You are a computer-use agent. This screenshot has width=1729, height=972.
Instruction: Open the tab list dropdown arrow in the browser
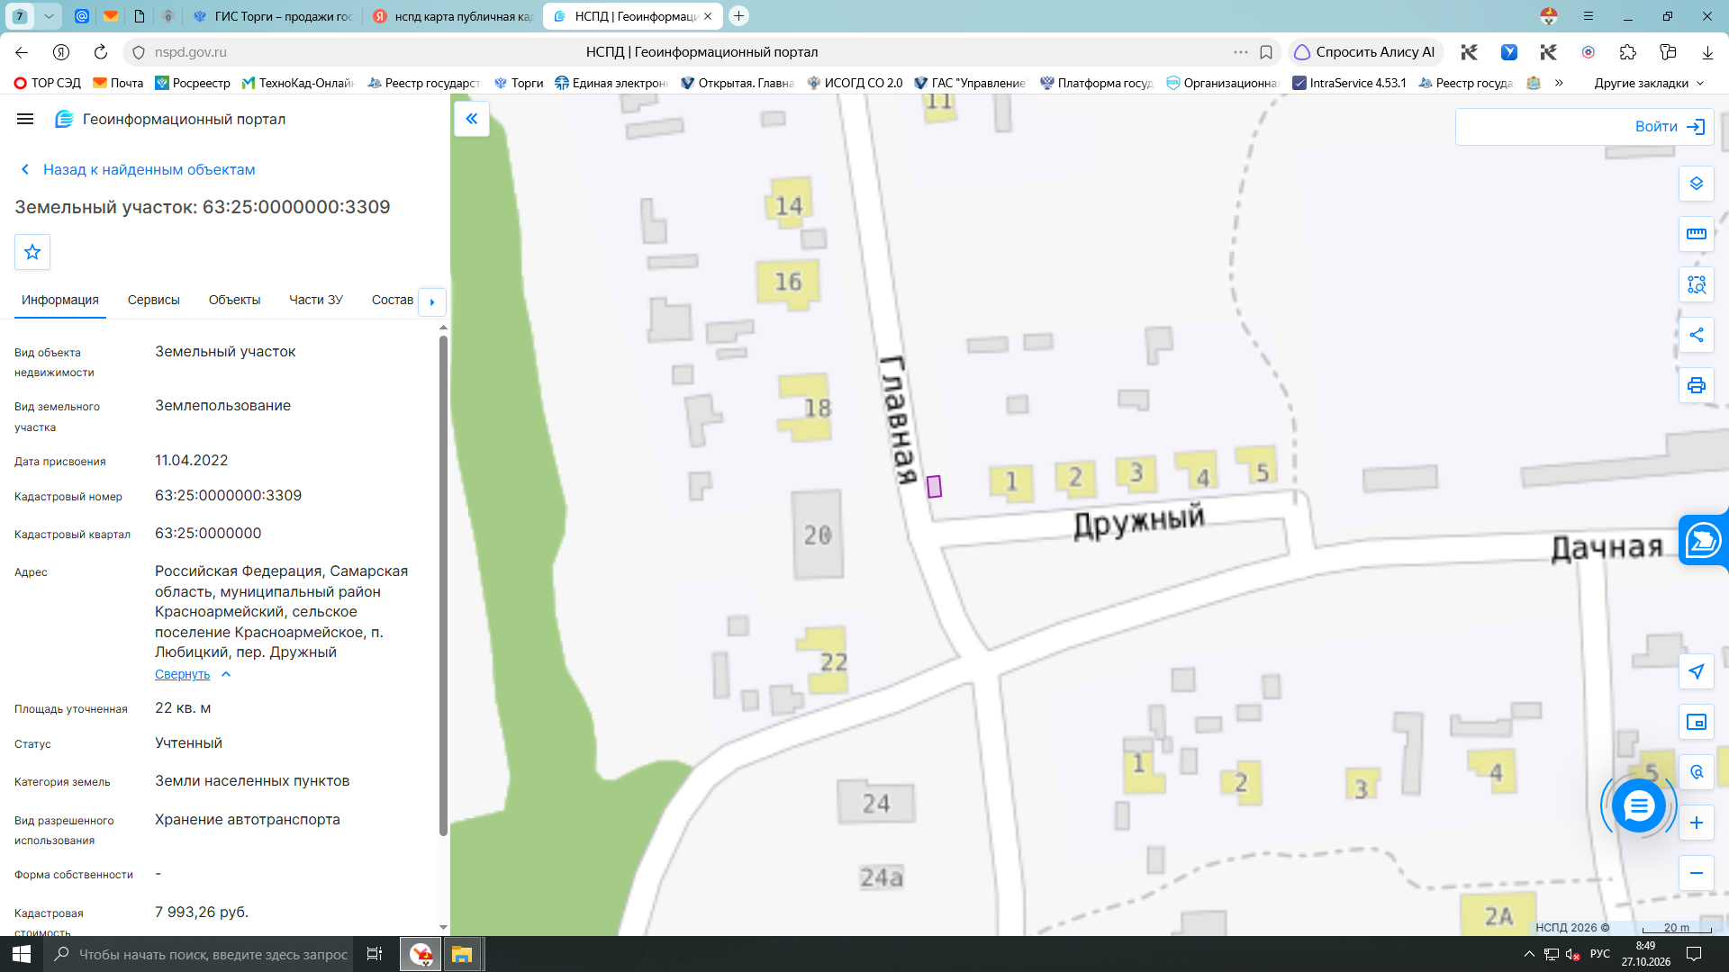click(49, 16)
